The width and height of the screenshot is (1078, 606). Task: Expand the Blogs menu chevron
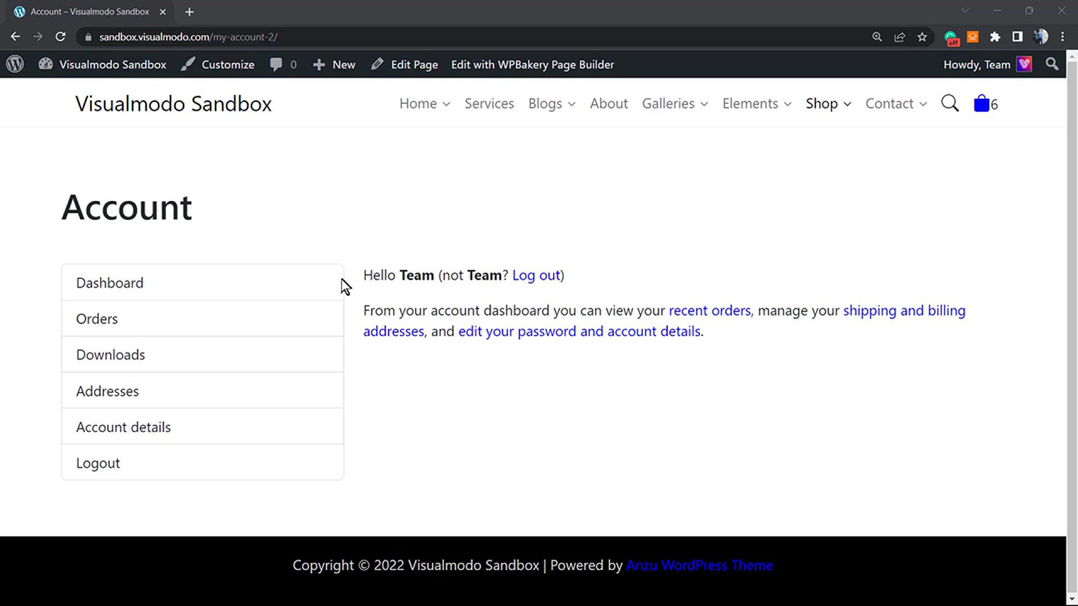(572, 104)
